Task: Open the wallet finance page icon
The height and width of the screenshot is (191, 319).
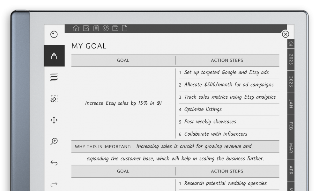Action: click(x=115, y=28)
